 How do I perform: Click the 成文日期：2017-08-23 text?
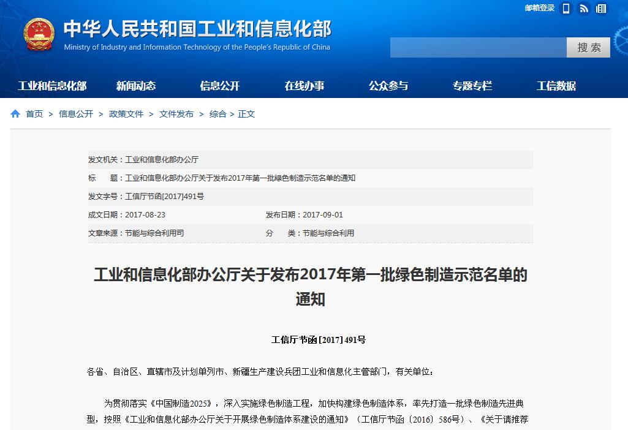[x=127, y=215]
